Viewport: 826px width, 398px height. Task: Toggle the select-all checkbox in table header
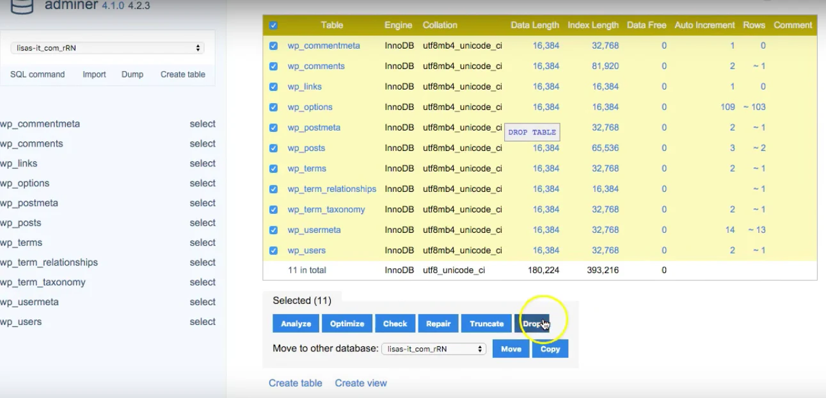[273, 26]
